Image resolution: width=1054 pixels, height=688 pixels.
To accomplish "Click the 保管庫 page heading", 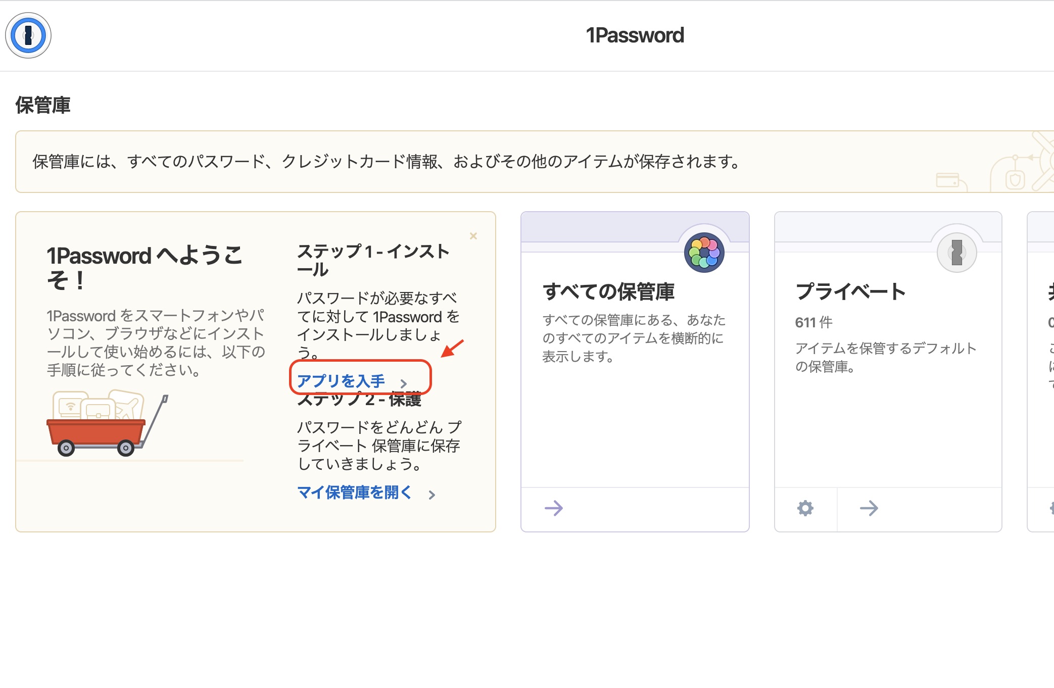I will (43, 105).
